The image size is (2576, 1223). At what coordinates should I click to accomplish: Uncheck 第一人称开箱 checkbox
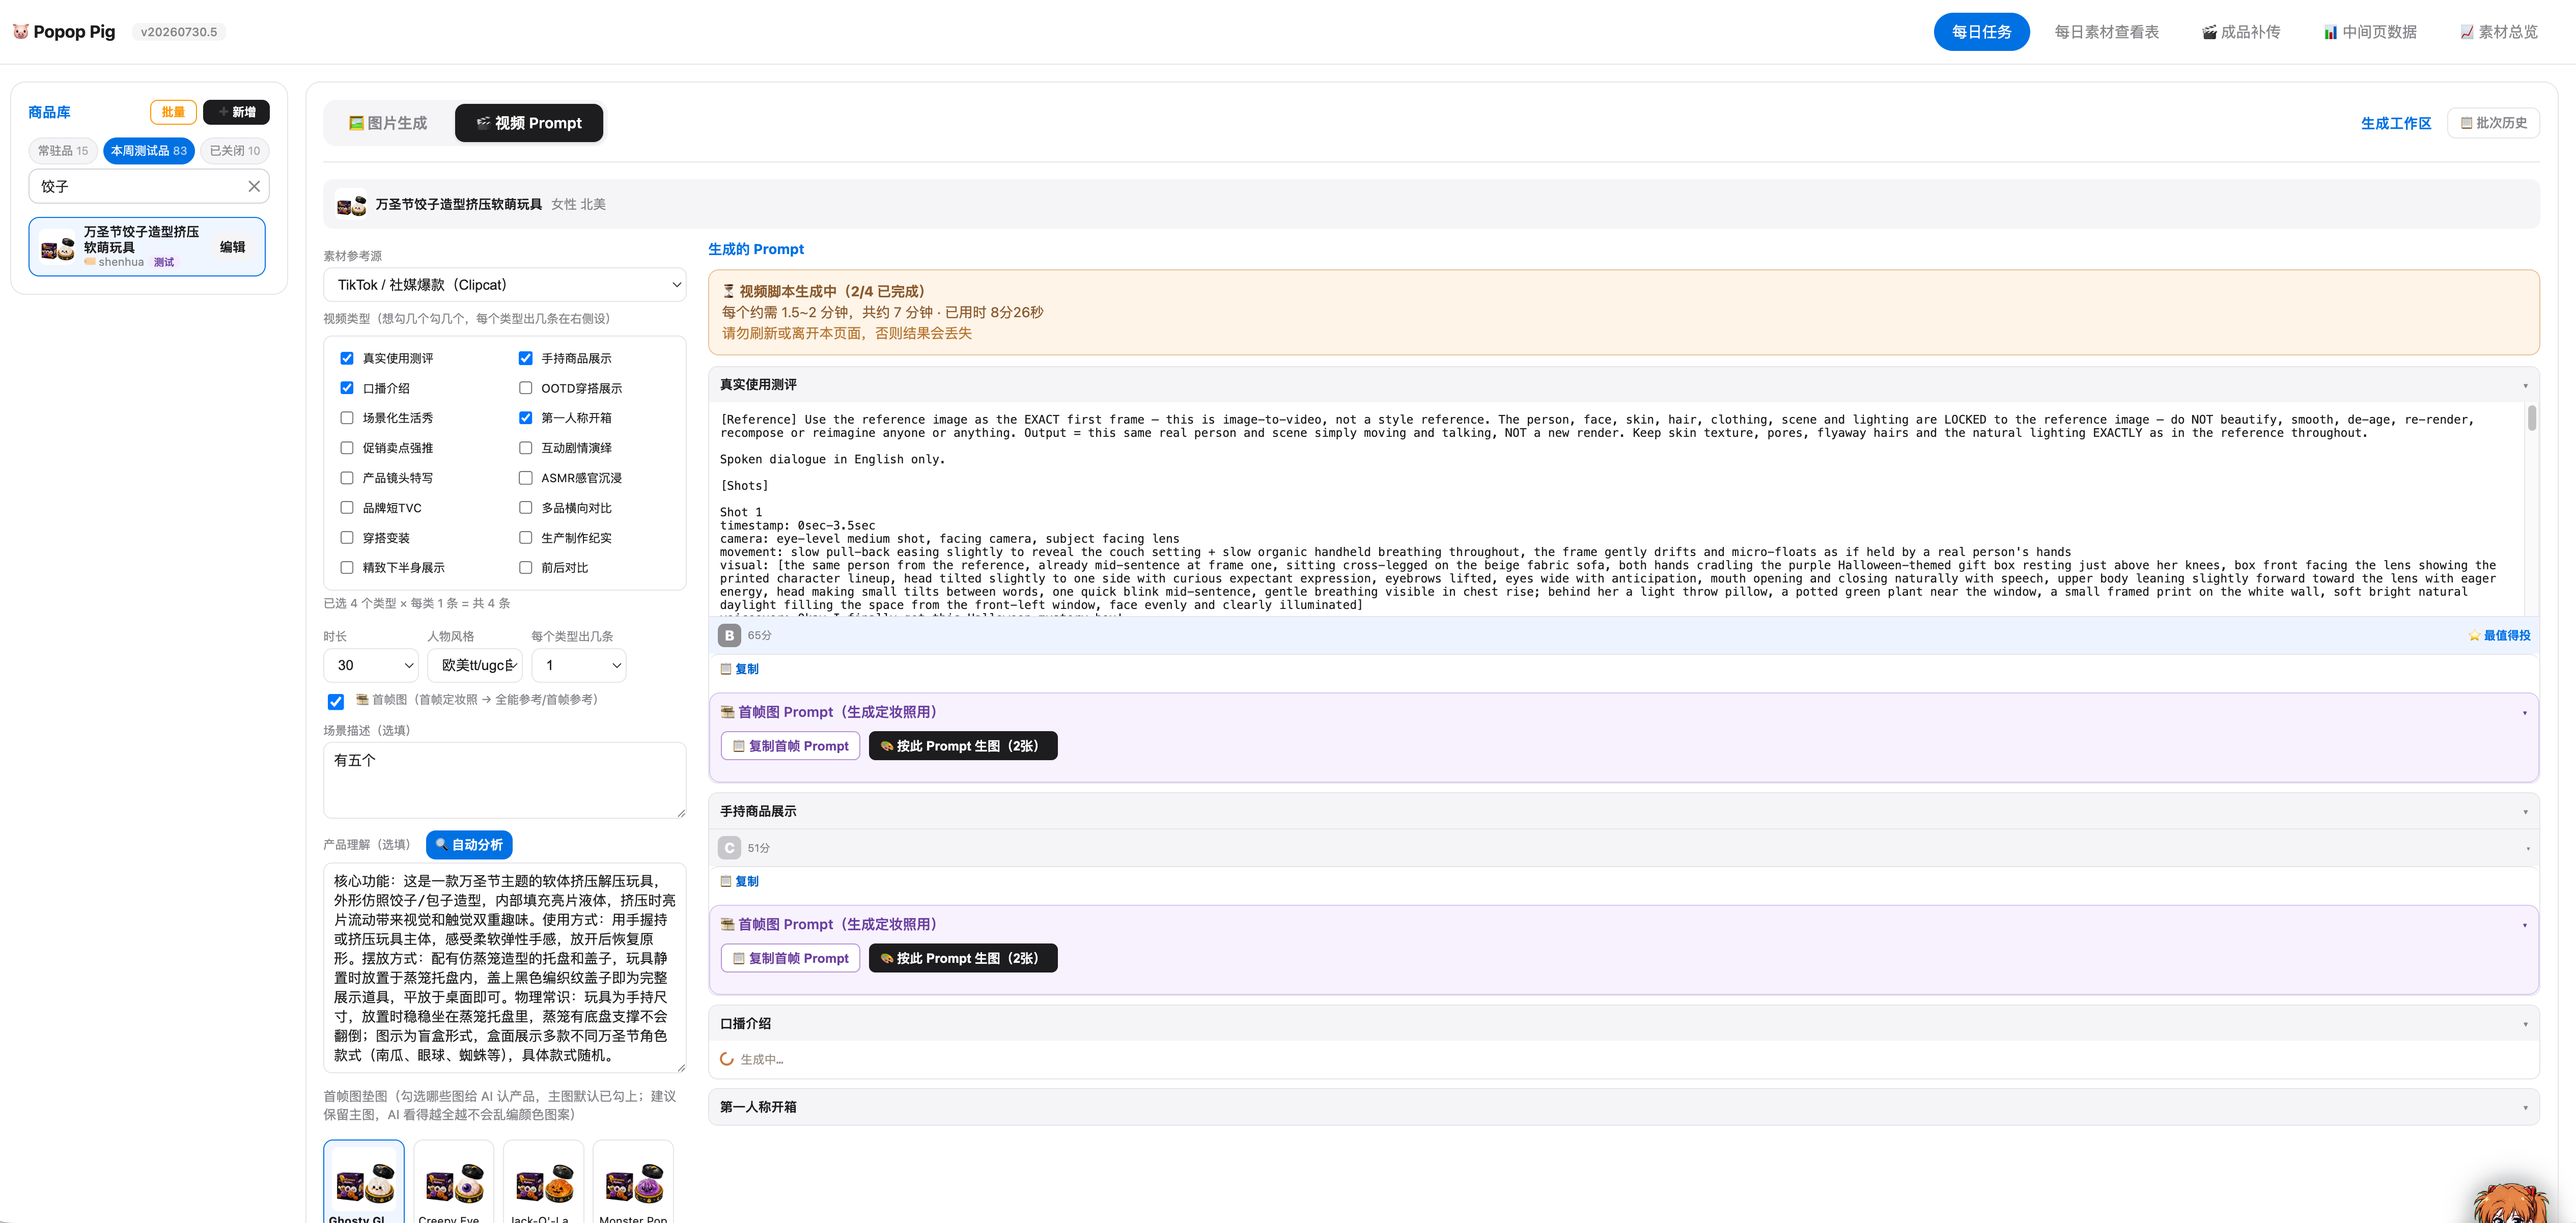pyautogui.click(x=525, y=418)
